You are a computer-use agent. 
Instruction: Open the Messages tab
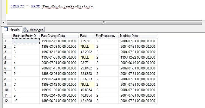(x=33, y=30)
